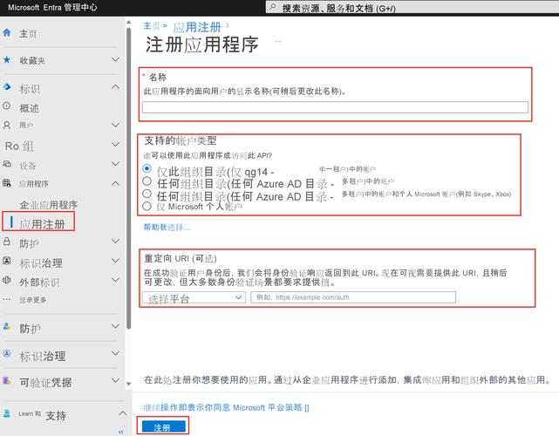
Task: Go to 概述 in sidebar
Action: tap(30, 107)
